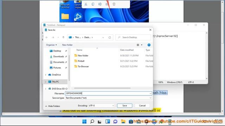Screen dimensions: 225x126
Task: Click Windows (CRLF) in Notepad status bar
Action: [174, 82]
